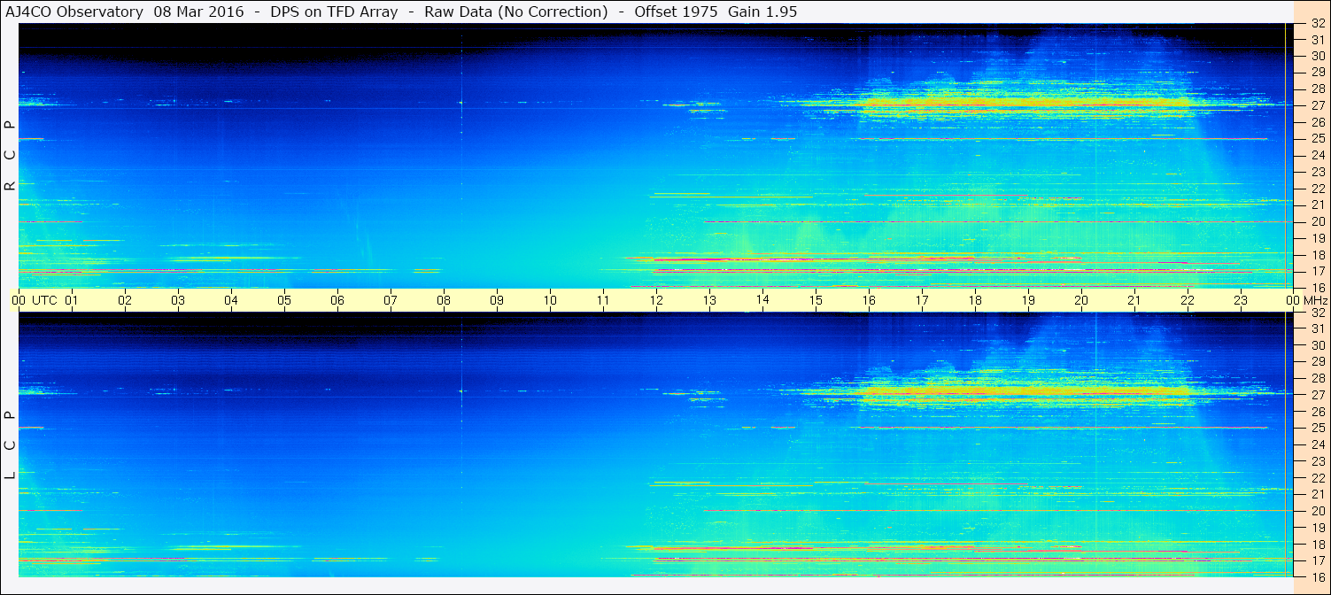This screenshot has width=1331, height=595.
Task: Click the RCP vertical axis label
Action: pyautogui.click(x=10, y=157)
